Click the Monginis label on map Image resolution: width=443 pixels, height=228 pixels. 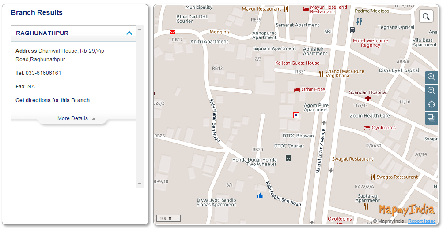pyautogui.click(x=220, y=32)
